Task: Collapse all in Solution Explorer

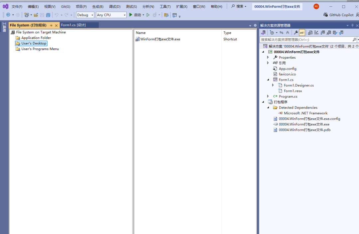Action: point(288,32)
